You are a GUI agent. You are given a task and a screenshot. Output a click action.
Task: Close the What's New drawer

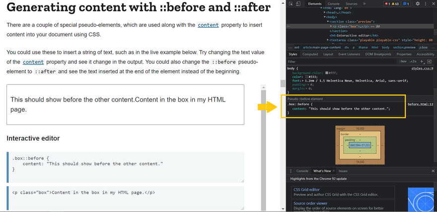click(x=433, y=171)
